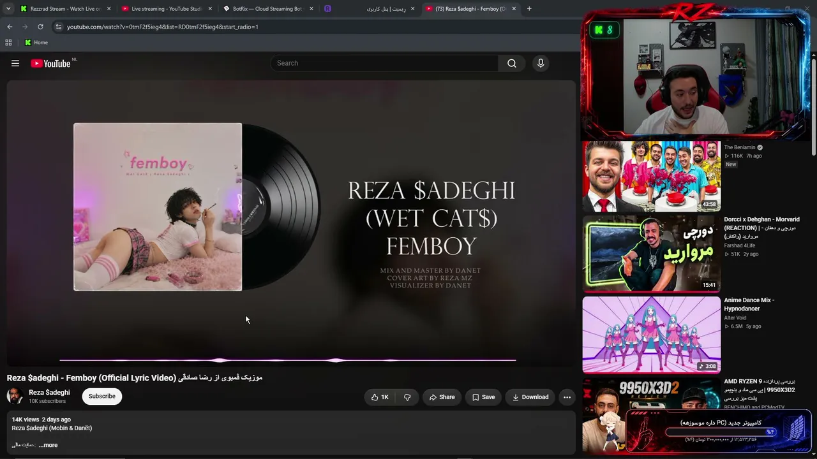Open the tab search chevron dropdown
Viewport: 817px width, 459px height.
click(x=8, y=9)
